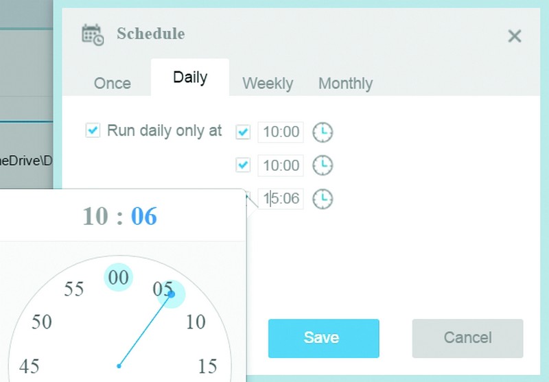Click the Schedule calendar icon in header
The image size is (549, 382).
click(x=93, y=34)
